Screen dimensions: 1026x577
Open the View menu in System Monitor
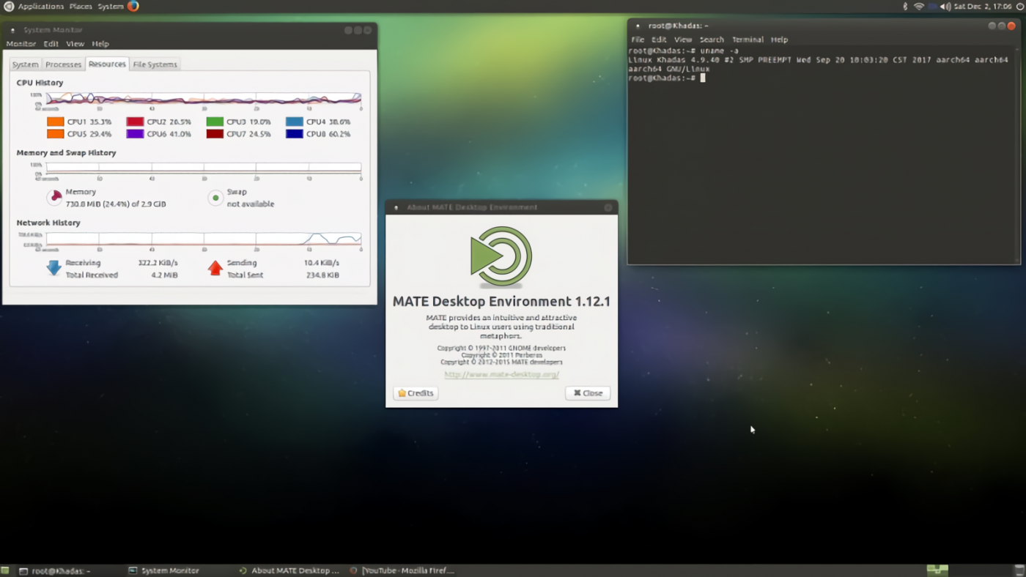pos(75,44)
